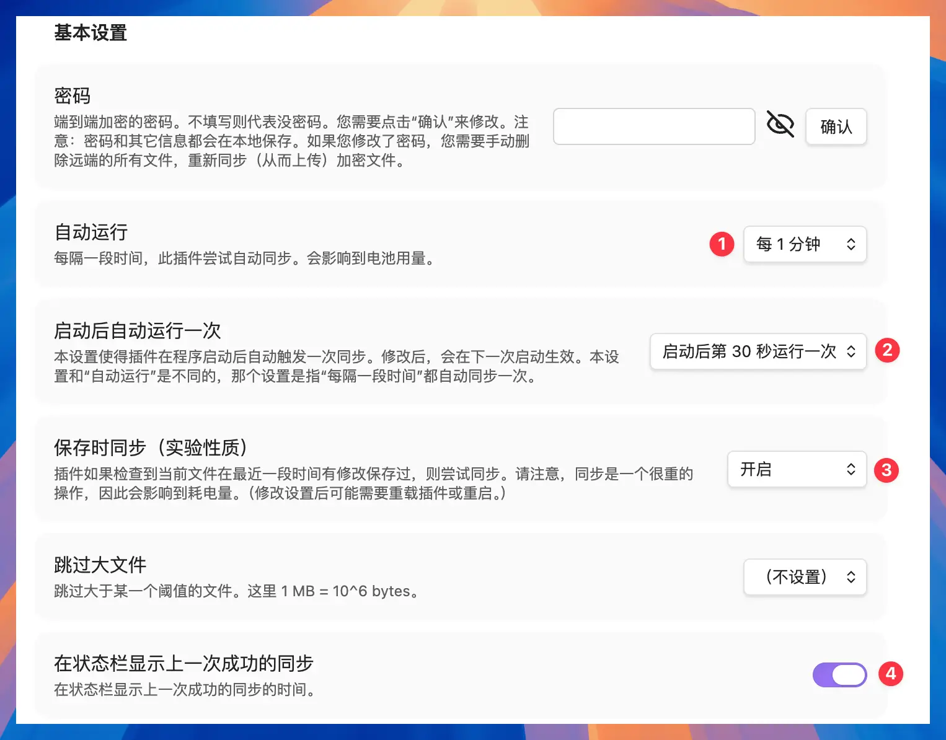
Task: Toggle the status bar last sync switch
Action: (840, 675)
